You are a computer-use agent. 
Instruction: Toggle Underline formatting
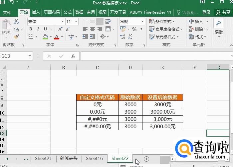tap(46, 29)
